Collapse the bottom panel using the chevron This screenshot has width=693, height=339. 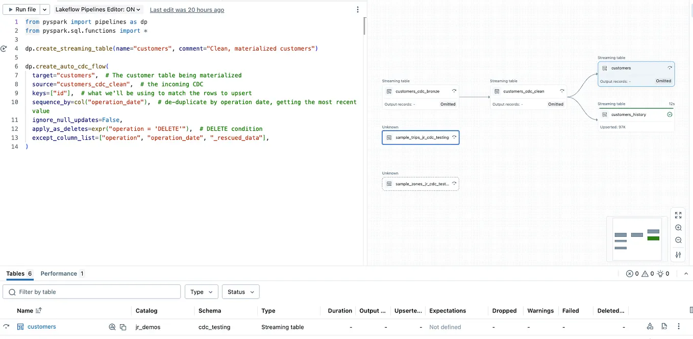click(x=686, y=273)
